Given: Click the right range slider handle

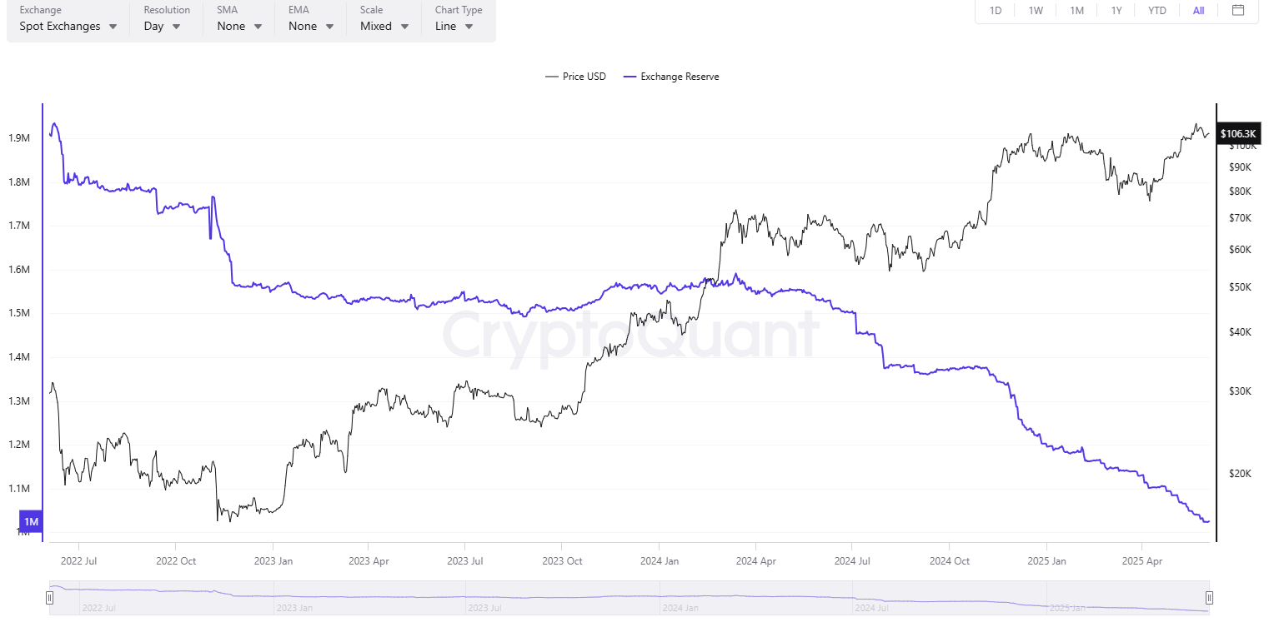Looking at the screenshot, I should point(1209,597).
